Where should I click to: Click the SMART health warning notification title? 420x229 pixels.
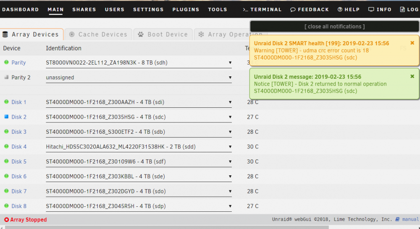point(321,43)
